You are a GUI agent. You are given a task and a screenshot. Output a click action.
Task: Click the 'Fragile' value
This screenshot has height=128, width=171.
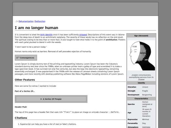pos(145,91)
